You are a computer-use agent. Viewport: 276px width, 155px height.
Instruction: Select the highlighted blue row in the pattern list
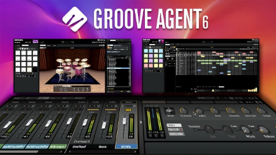point(118,68)
